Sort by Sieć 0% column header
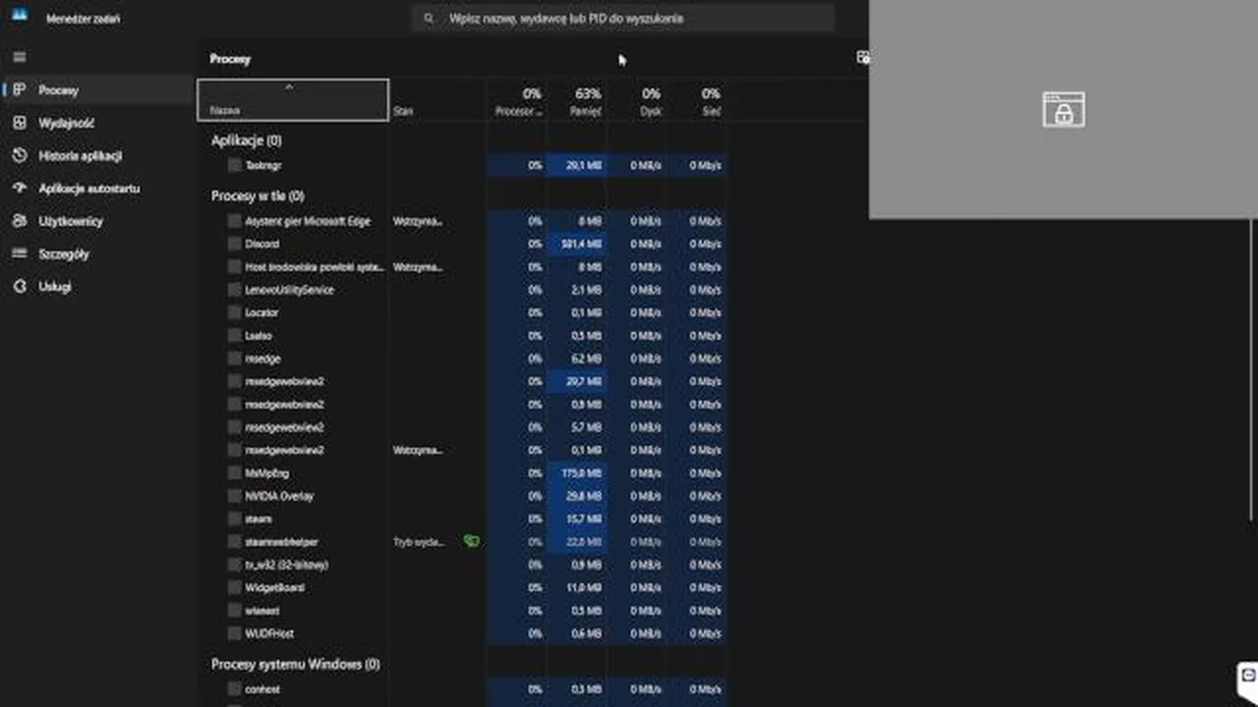Screen dimensions: 1258x707 (697, 100)
